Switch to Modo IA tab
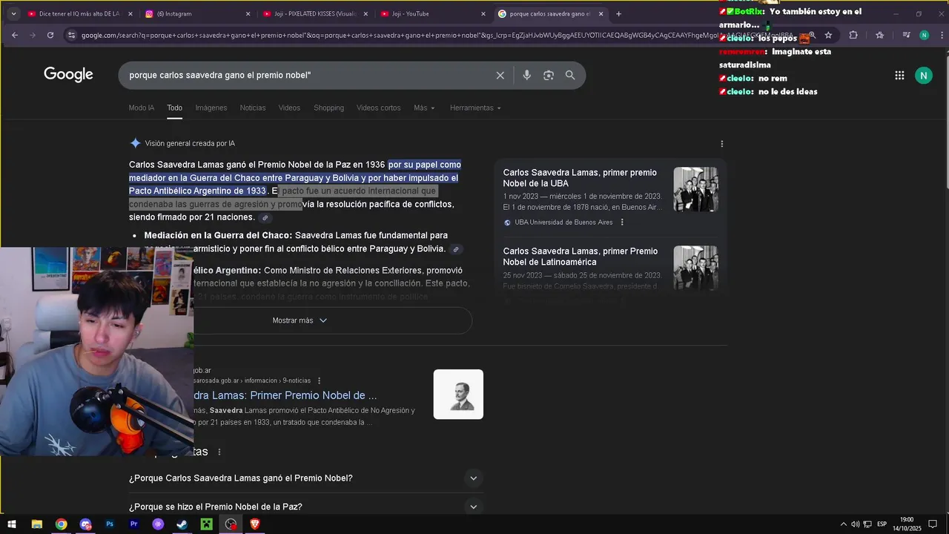The width and height of the screenshot is (949, 534). (x=142, y=108)
